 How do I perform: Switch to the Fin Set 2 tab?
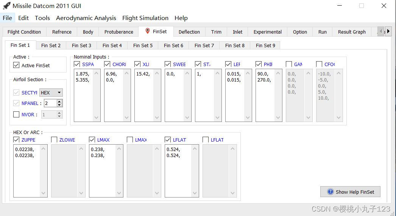click(51, 45)
